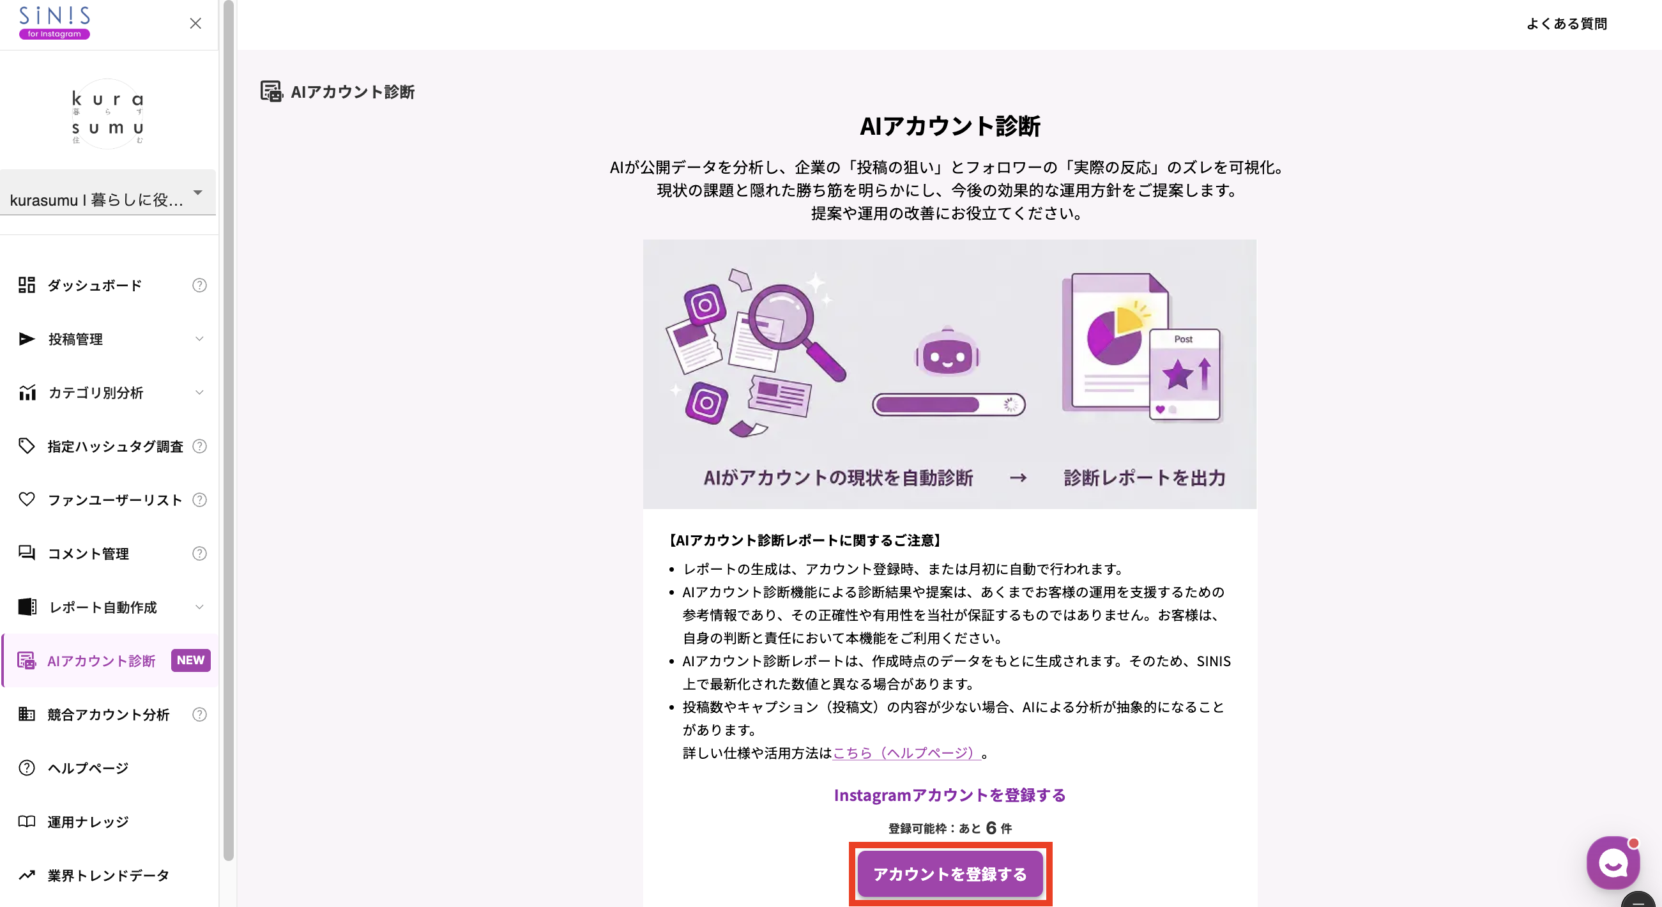This screenshot has width=1662, height=907.
Task: Open the chat support widget icon
Action: click(1613, 862)
